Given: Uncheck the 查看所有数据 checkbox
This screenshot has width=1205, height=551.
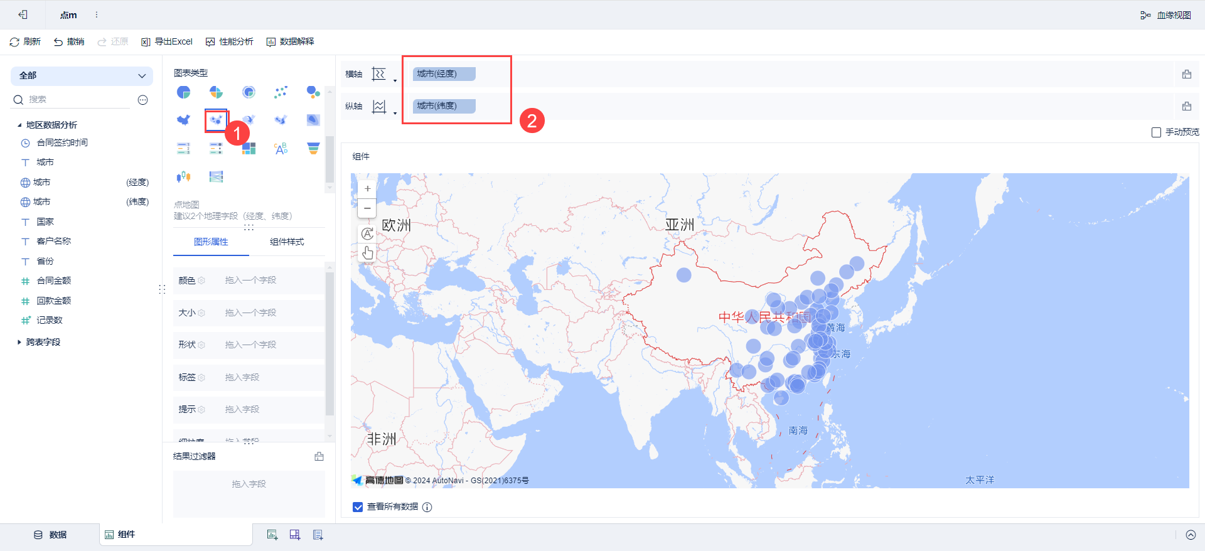Looking at the screenshot, I should [x=358, y=507].
